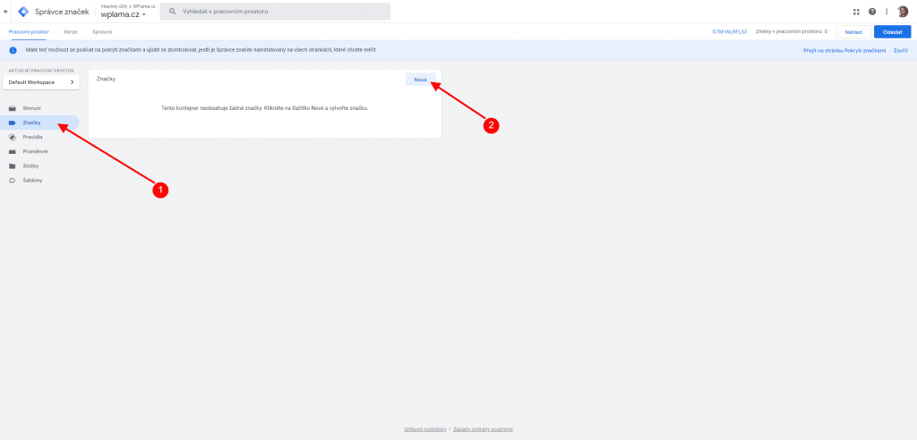Click the info icon in the blue banner
Screen dimensions: 917x440
(x=13, y=50)
